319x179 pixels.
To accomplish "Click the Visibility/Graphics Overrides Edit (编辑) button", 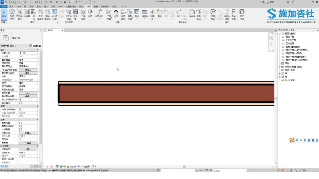I will click(28, 70).
